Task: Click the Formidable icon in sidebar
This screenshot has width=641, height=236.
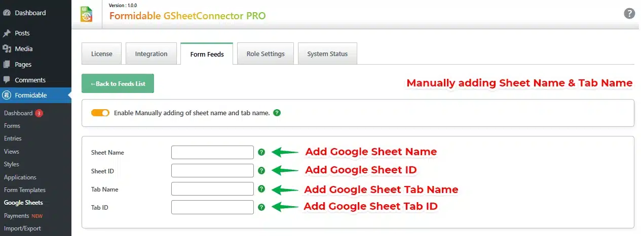Action: [7, 95]
